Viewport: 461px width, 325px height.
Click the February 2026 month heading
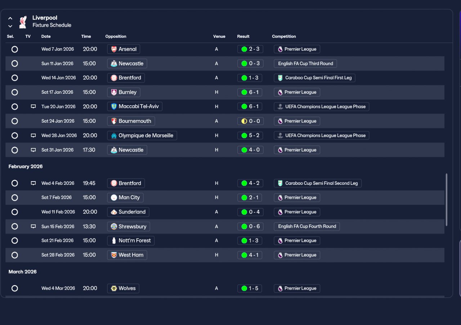click(x=26, y=166)
